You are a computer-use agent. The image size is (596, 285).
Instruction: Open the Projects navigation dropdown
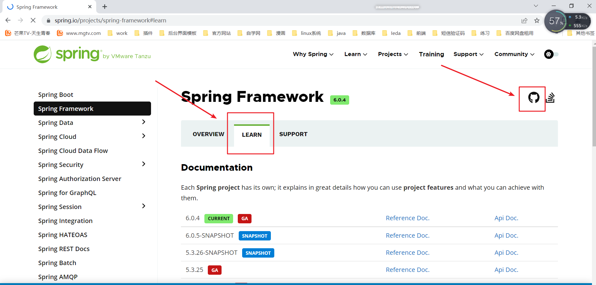[393, 54]
